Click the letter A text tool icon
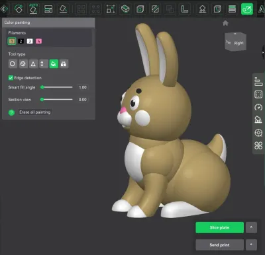 tap(261, 9)
